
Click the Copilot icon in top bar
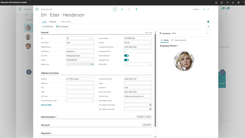222,3
